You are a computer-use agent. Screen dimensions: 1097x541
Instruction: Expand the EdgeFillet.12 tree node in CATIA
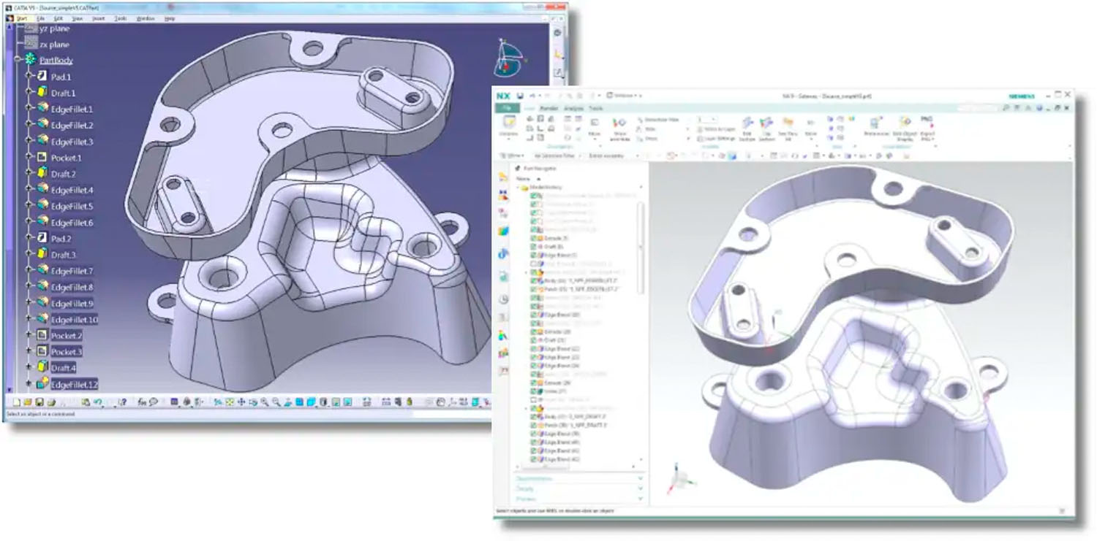click(x=29, y=384)
